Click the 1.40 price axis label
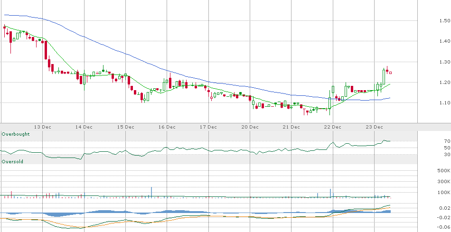 pyautogui.click(x=445, y=41)
